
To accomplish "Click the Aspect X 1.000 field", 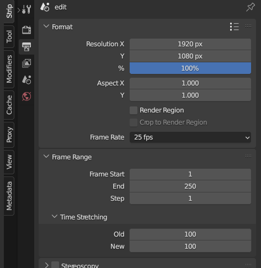I will coord(190,83).
